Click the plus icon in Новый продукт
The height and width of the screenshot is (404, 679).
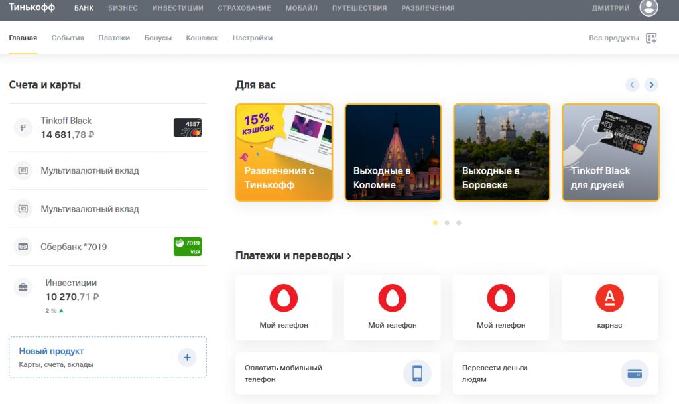187,358
